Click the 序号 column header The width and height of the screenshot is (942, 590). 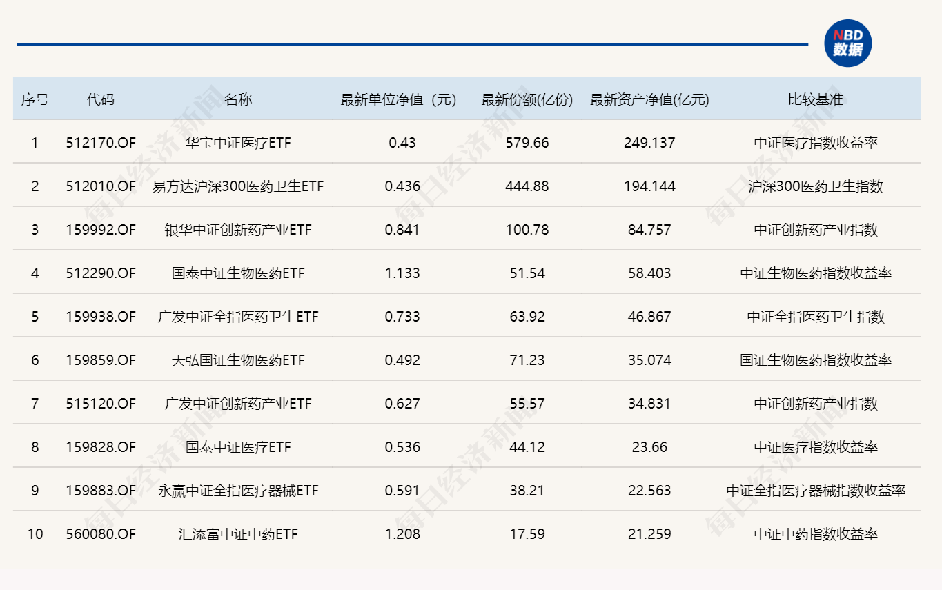(x=35, y=99)
